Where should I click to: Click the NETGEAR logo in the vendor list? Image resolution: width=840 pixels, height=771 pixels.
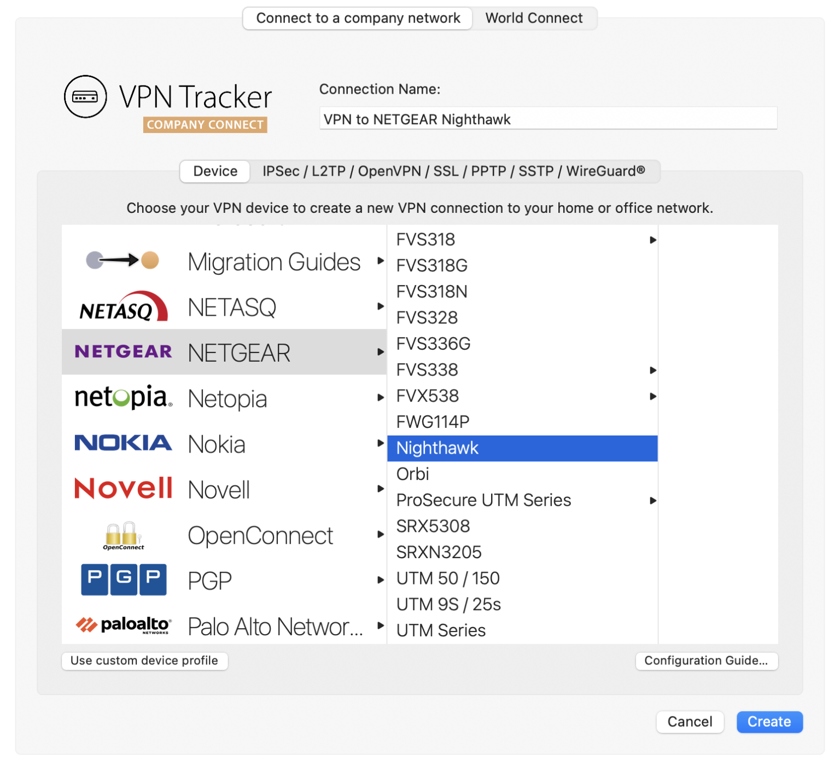pyautogui.click(x=122, y=352)
